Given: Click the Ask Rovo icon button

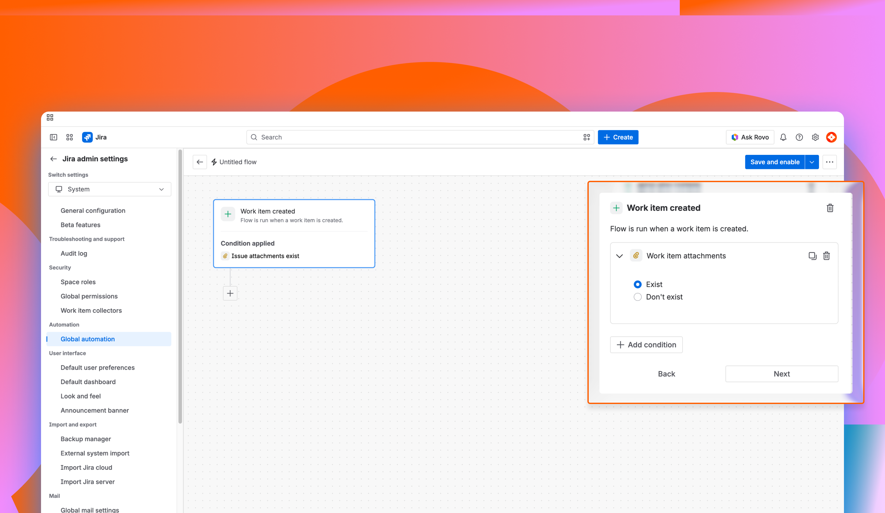Looking at the screenshot, I should (750, 137).
